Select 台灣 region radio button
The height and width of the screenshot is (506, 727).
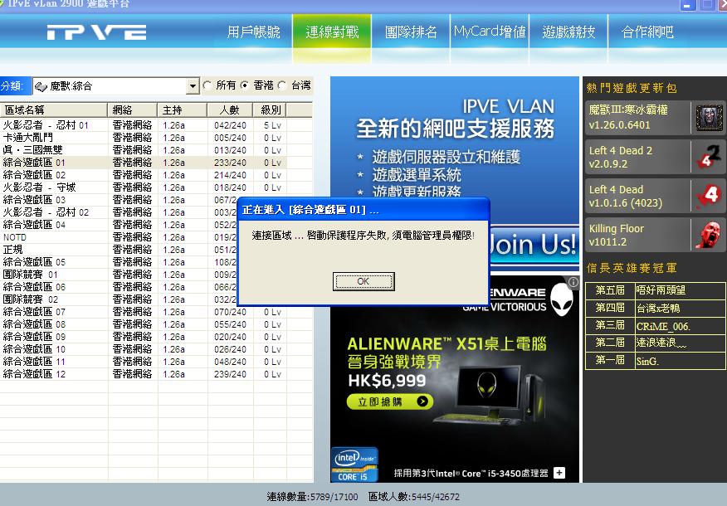point(281,85)
